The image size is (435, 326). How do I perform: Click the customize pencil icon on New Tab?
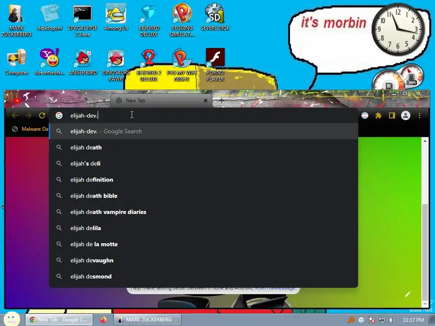tap(407, 294)
